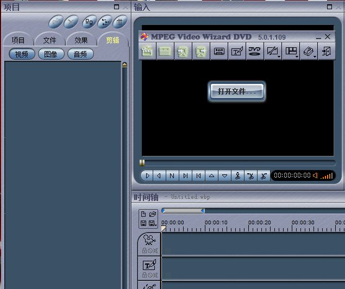Toggle disable circle on the video track
Image resolution: width=345 pixels, height=289 pixels.
pos(150,251)
